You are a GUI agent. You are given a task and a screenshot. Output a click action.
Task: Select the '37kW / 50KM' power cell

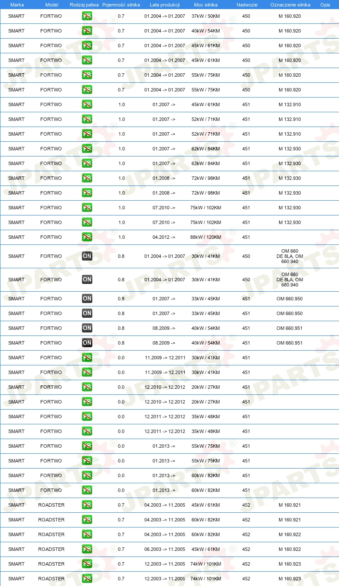[206, 16]
